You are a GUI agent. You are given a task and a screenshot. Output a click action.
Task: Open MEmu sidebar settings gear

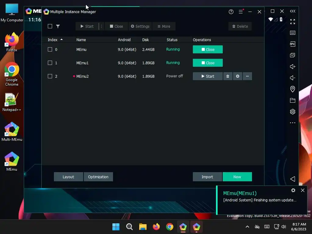click(x=292, y=112)
